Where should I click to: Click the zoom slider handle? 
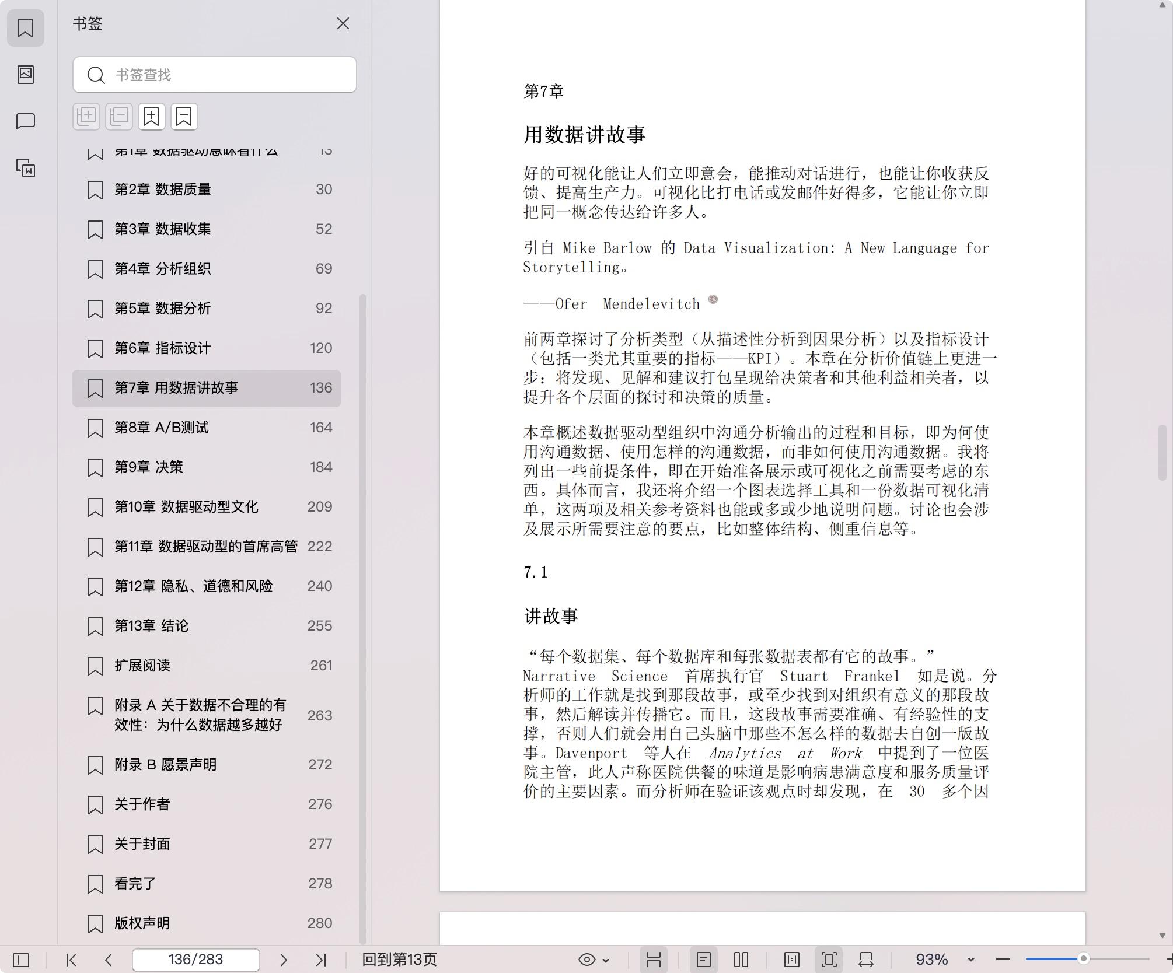point(1084,959)
